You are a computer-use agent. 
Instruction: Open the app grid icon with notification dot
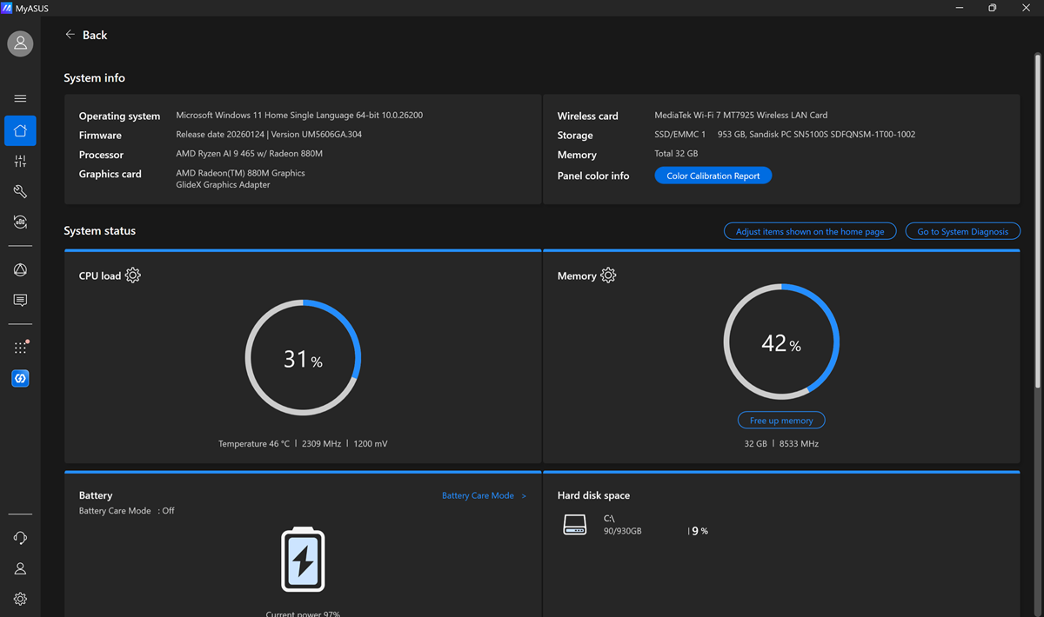coord(21,348)
